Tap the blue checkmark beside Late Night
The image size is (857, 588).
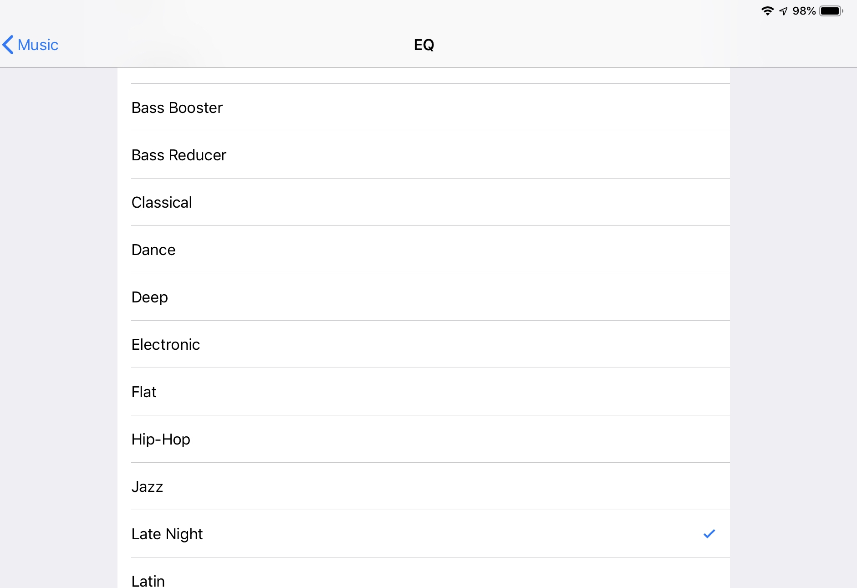pos(709,534)
